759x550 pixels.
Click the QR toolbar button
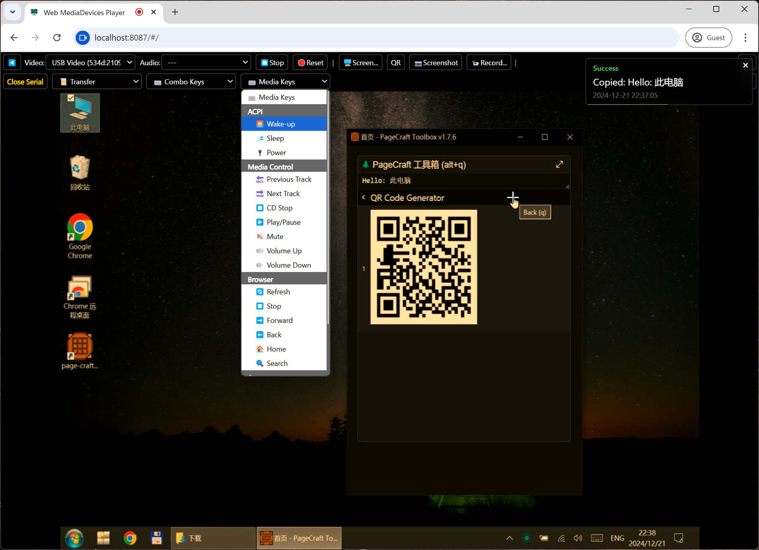pyautogui.click(x=395, y=62)
